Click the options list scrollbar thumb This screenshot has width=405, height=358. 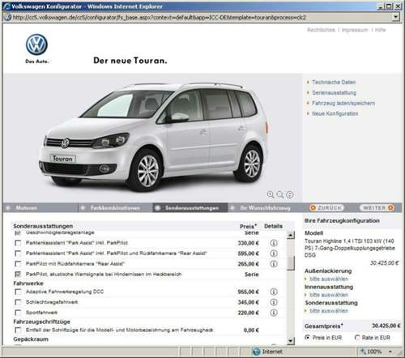point(291,263)
